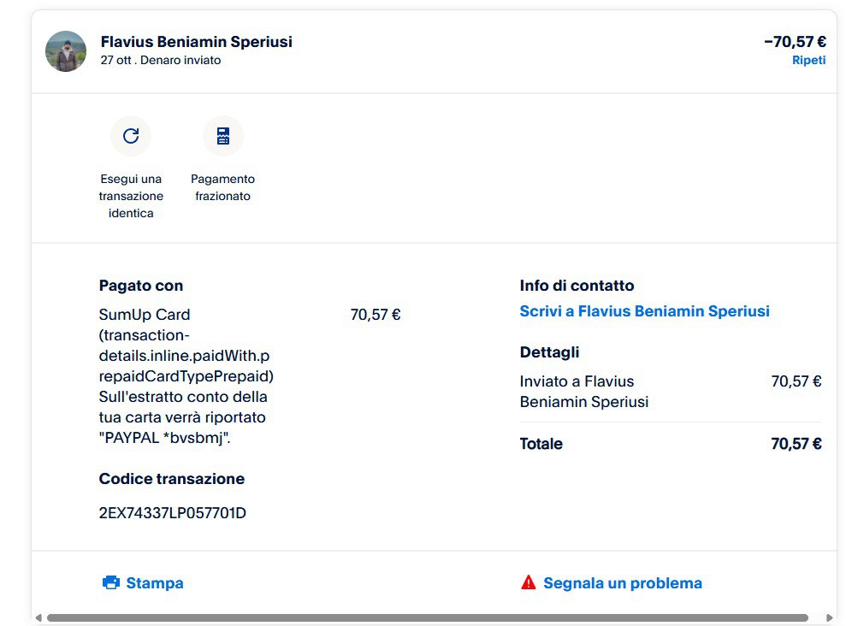This screenshot has width=846, height=626.
Task: Click the bold Totale 70,57 € amount
Action: coord(796,444)
